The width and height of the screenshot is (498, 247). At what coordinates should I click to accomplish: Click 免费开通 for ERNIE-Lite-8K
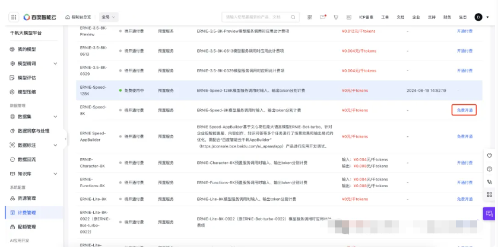tap(465, 199)
